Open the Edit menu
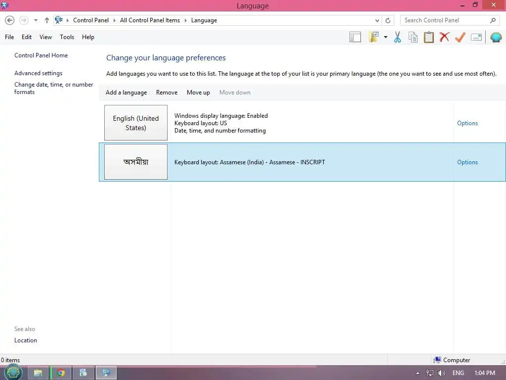506x380 pixels. 27,37
